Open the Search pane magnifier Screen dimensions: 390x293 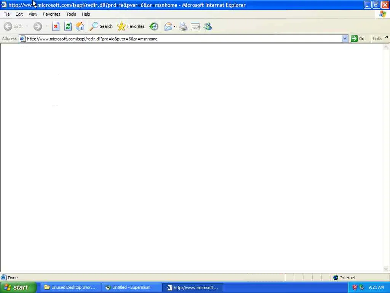tap(101, 26)
